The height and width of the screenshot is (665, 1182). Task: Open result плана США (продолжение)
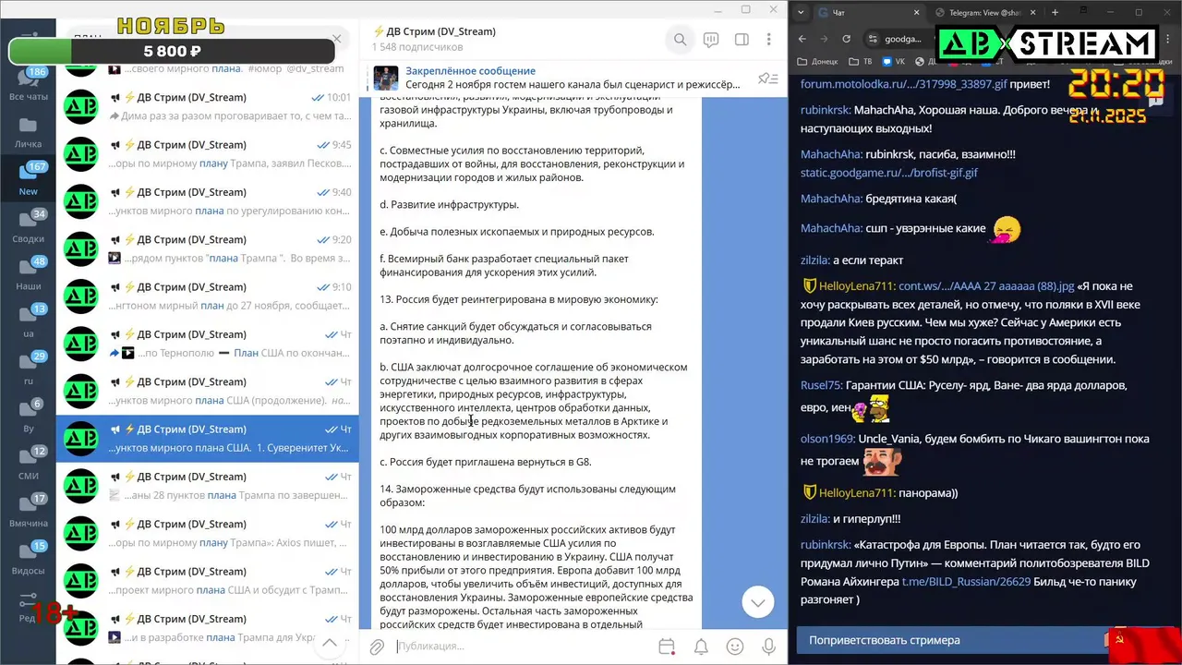pos(208,392)
